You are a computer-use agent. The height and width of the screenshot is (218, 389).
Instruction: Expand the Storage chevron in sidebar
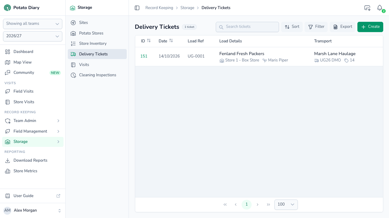click(58, 142)
